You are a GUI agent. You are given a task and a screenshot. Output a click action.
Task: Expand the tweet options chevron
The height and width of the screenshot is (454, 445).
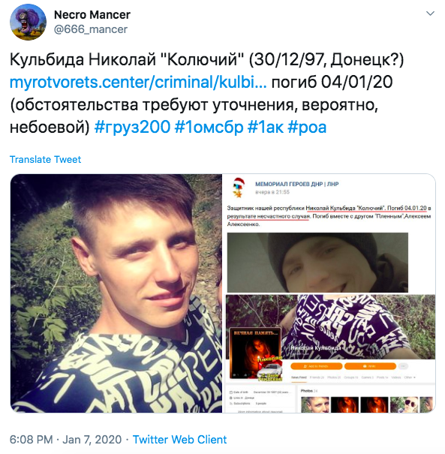430,14
